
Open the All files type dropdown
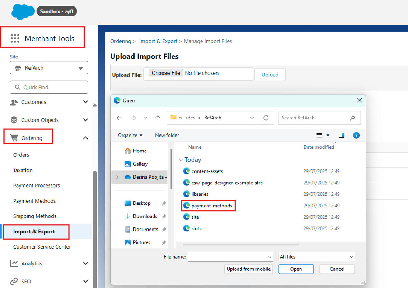click(x=316, y=257)
